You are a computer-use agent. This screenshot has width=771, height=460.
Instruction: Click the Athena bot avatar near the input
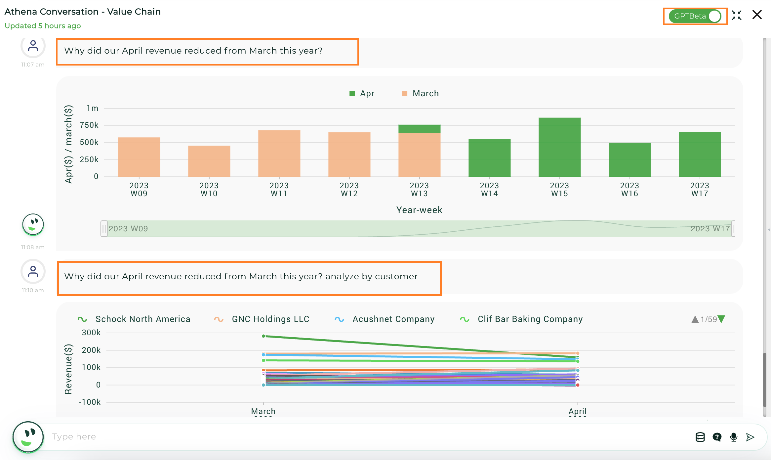tap(28, 437)
